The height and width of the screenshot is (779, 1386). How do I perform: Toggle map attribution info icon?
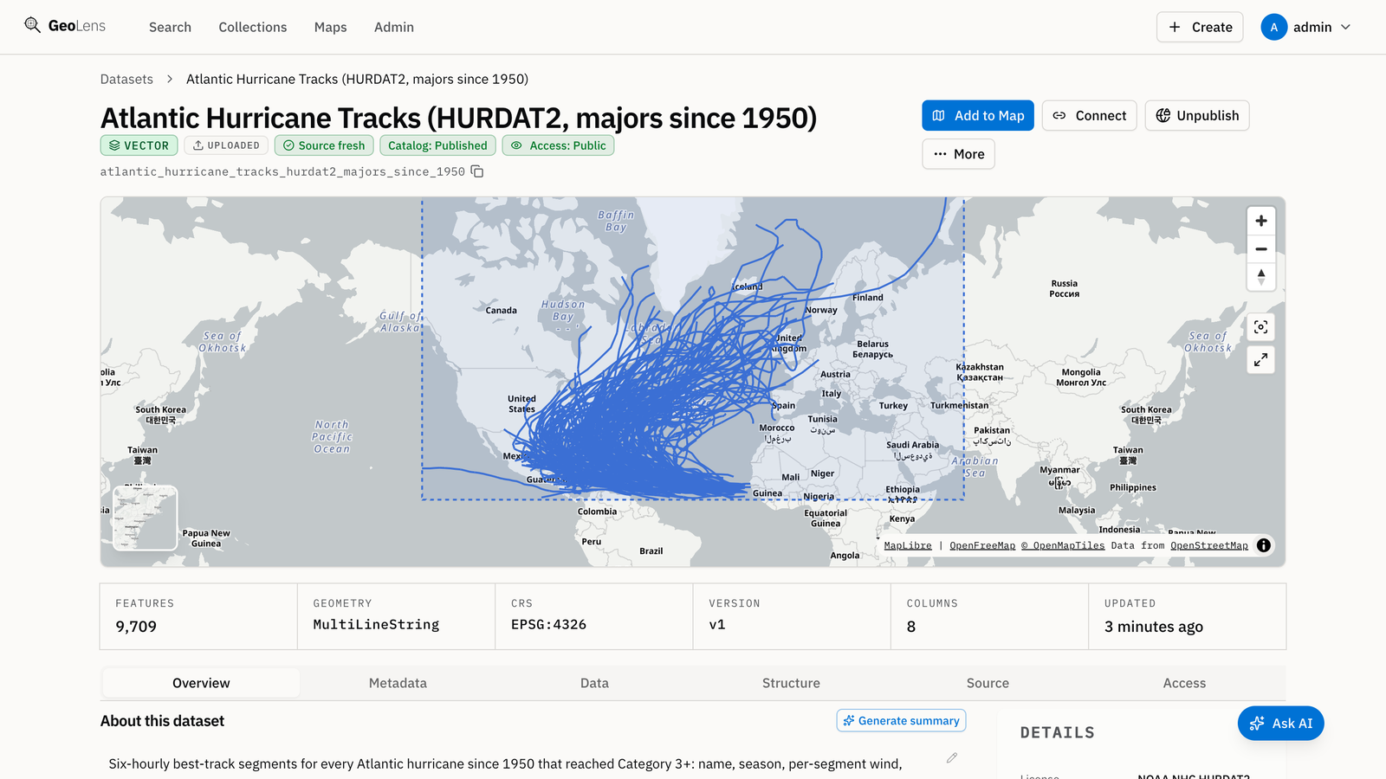coord(1264,545)
